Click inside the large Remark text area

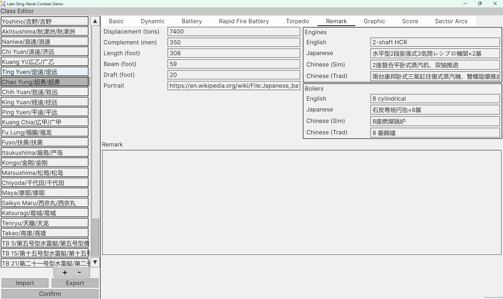[x=301, y=202]
